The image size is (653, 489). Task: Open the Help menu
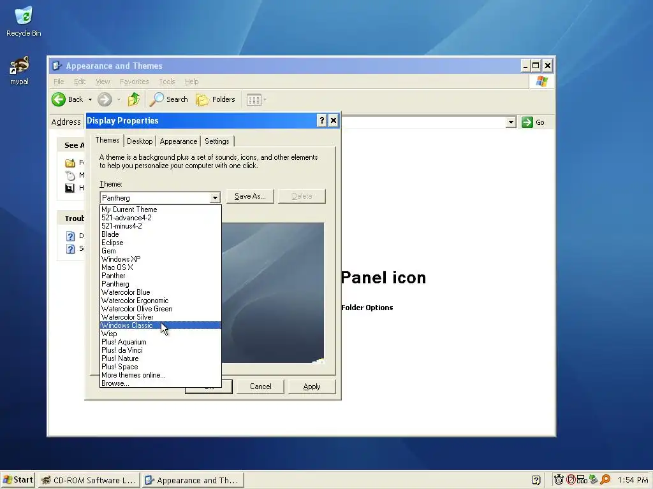(191, 81)
